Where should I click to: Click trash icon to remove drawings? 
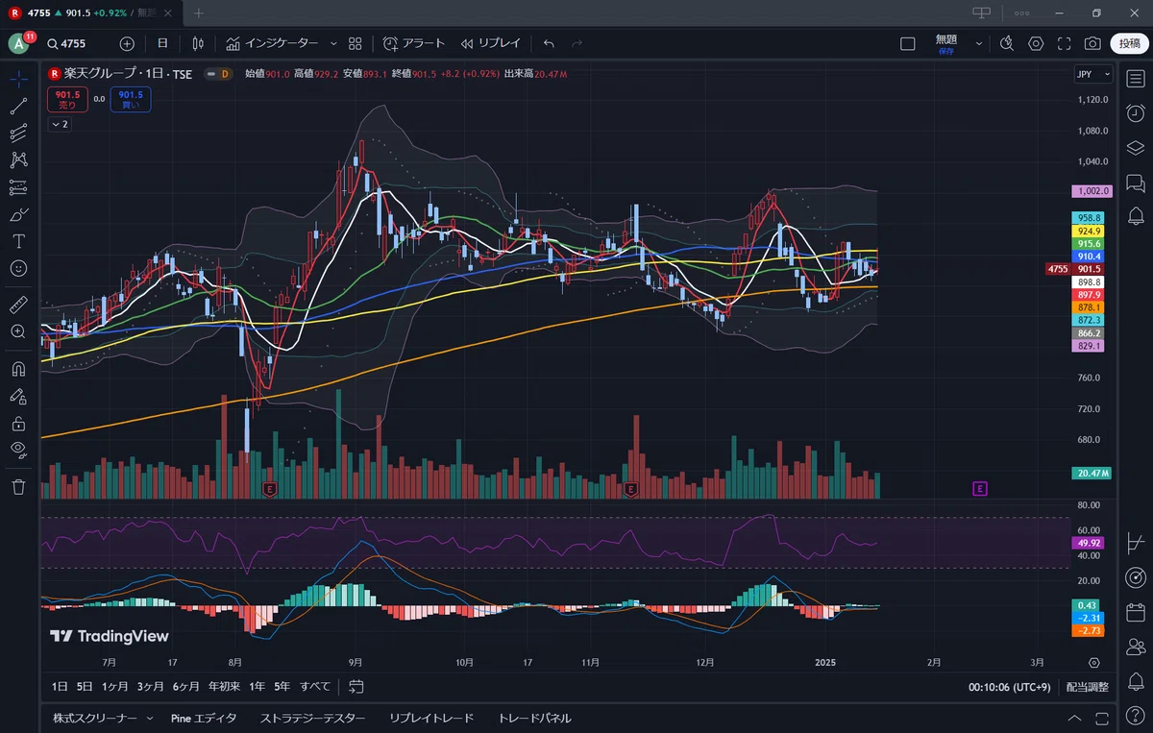pyautogui.click(x=18, y=487)
